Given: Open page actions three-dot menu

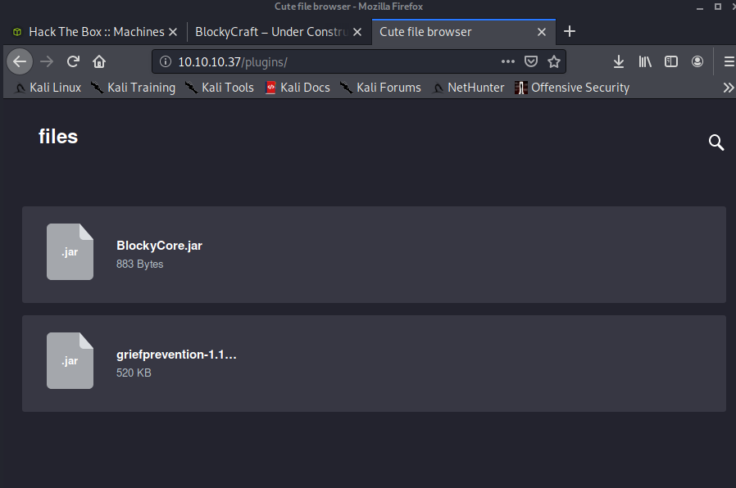Looking at the screenshot, I should tap(508, 61).
